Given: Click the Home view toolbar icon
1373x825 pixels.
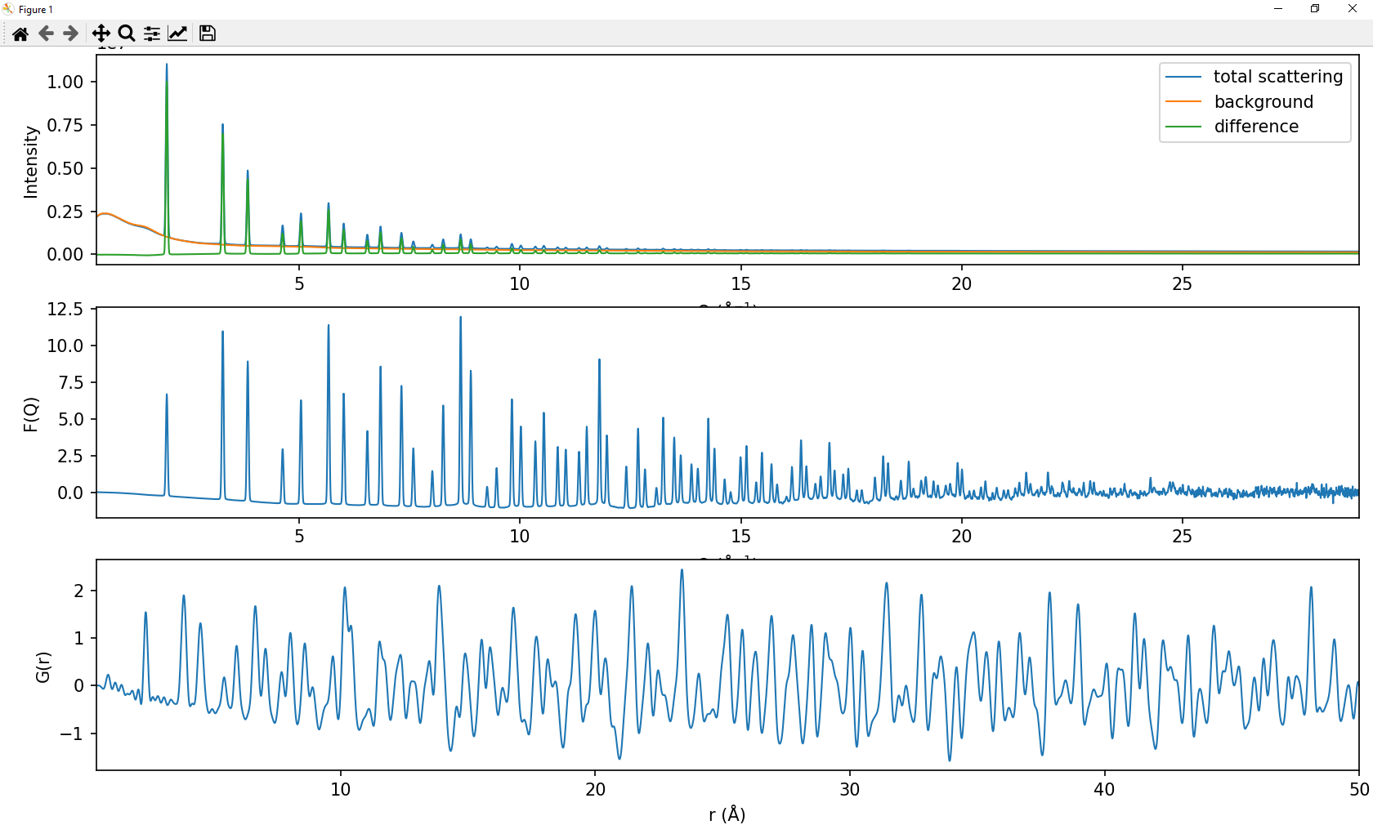Looking at the screenshot, I should [20, 33].
